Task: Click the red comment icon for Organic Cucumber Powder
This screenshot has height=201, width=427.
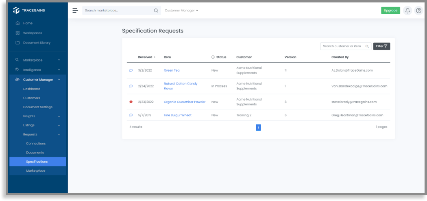Action: [131, 102]
